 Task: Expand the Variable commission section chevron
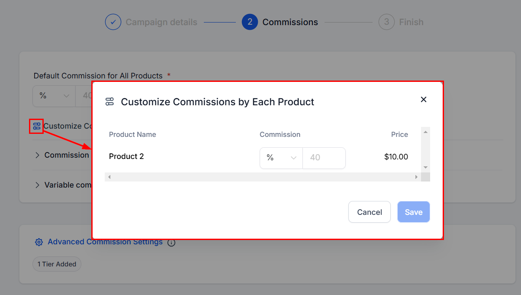(37, 185)
